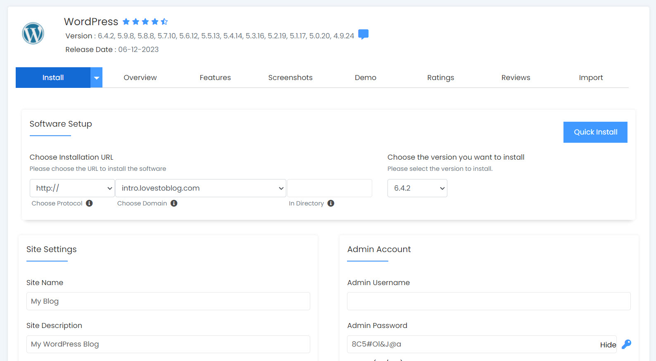The image size is (656, 361).
Task: Click the In Directory info icon
Action: pos(331,203)
